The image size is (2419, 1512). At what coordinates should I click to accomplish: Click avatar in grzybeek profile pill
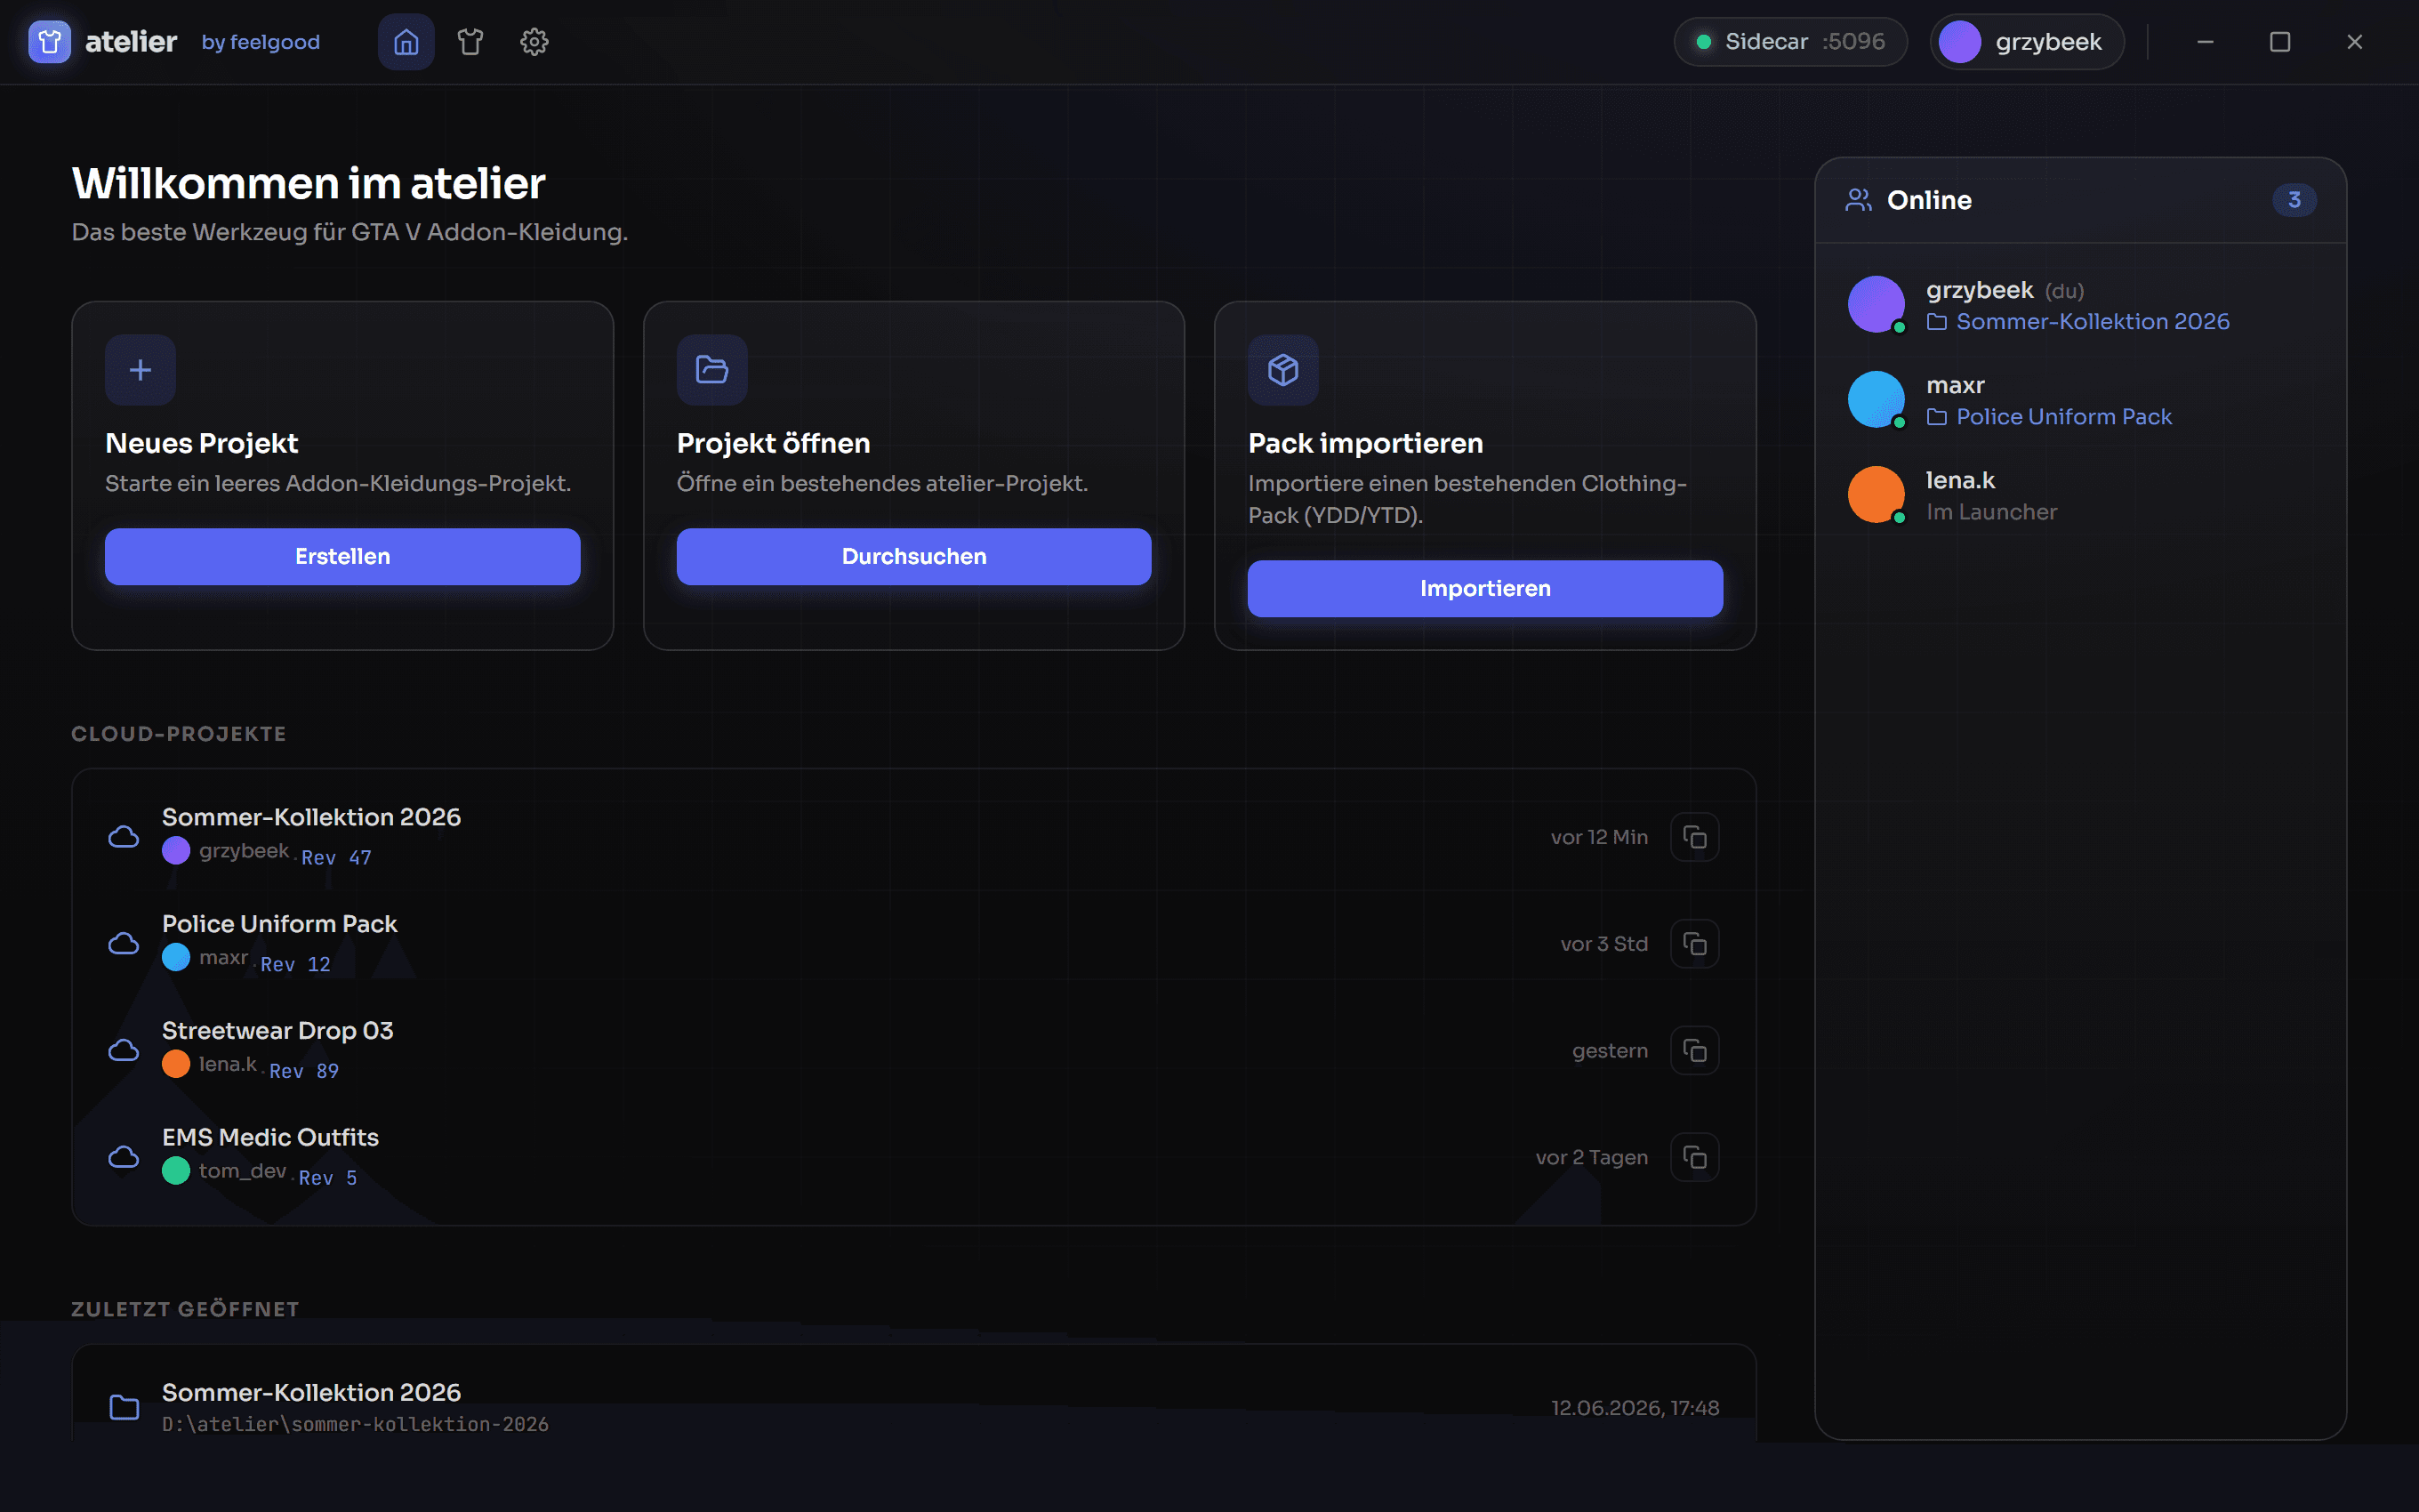click(1959, 42)
